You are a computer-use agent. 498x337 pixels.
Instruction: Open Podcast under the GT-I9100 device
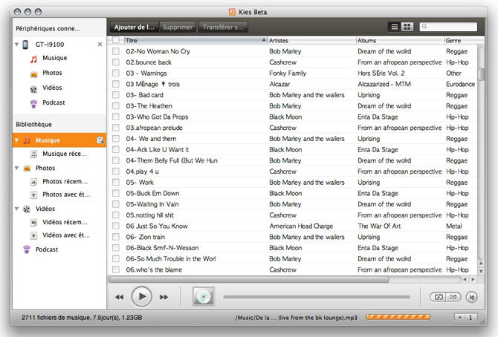click(54, 102)
